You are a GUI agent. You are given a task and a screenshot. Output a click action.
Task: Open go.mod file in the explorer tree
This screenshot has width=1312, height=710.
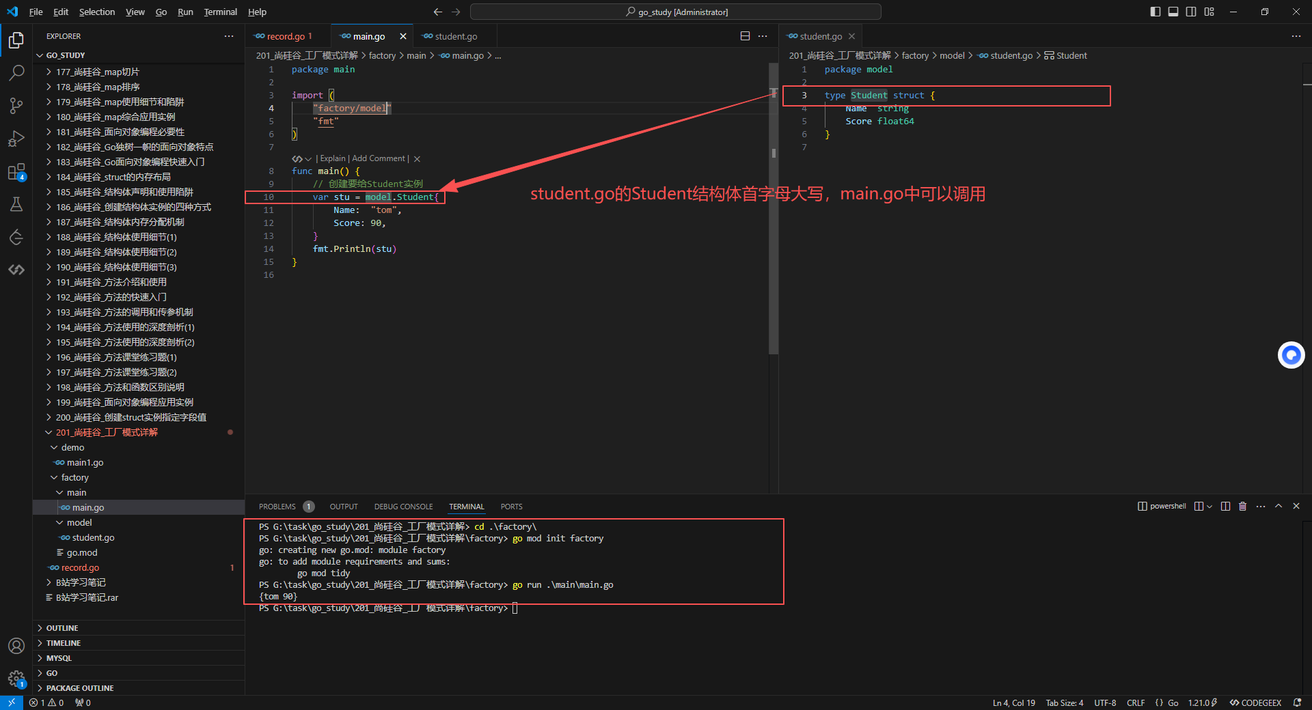pos(139,552)
